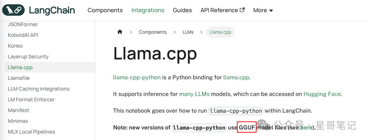Viewport: 368px width, 140px height.
Task: Click the LangChain brand text
Action: point(52,10)
